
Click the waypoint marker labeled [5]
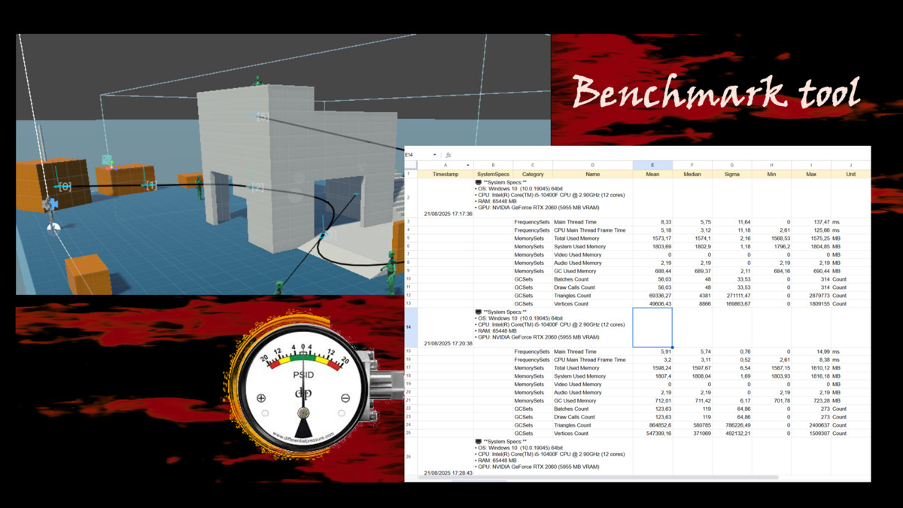tap(263, 117)
